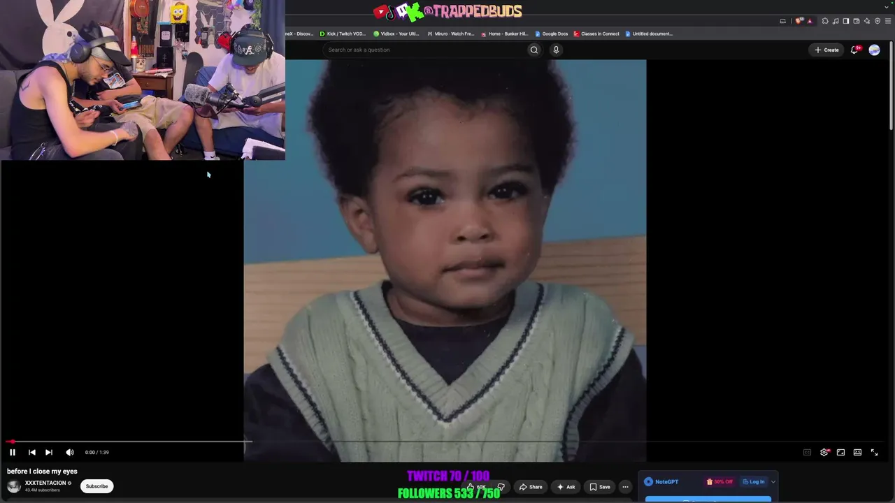
Task: Open the XXXTENTACION channel avatar
Action: [14, 486]
